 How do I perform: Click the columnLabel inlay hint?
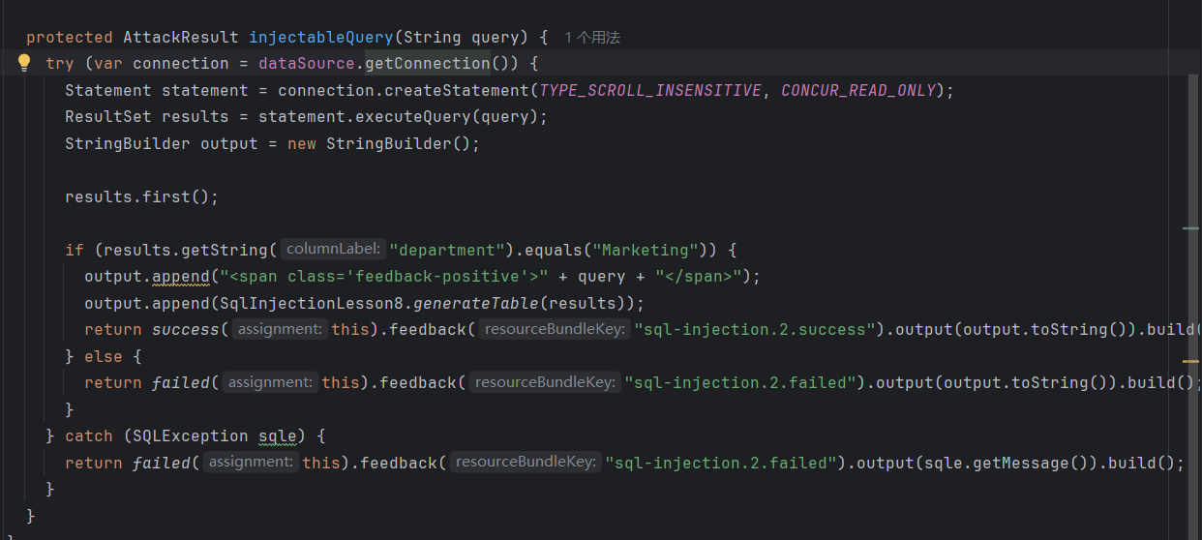[x=334, y=250]
